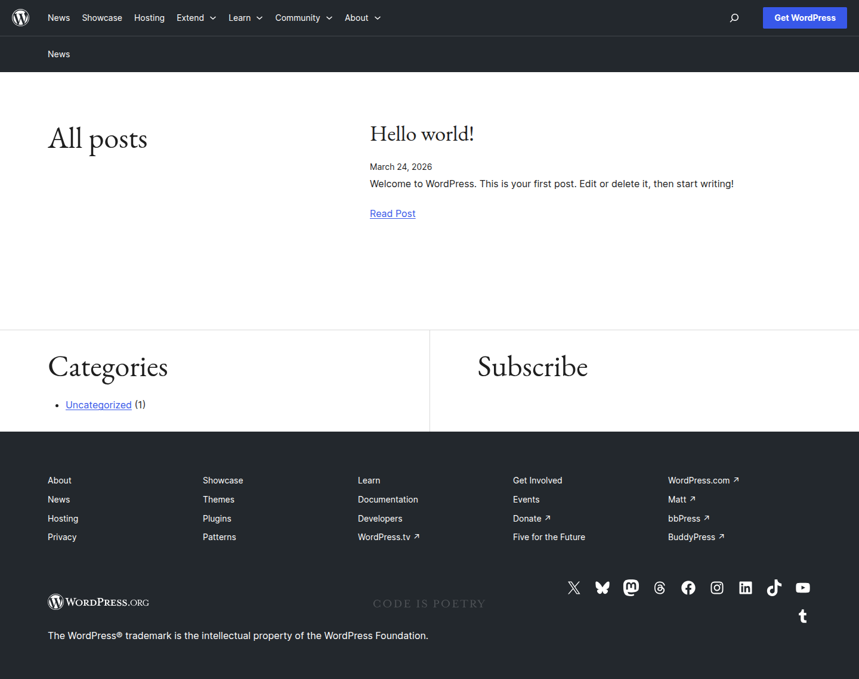Click the March 24, 2026 post date
Image resolution: width=859 pixels, height=679 pixels.
(401, 167)
